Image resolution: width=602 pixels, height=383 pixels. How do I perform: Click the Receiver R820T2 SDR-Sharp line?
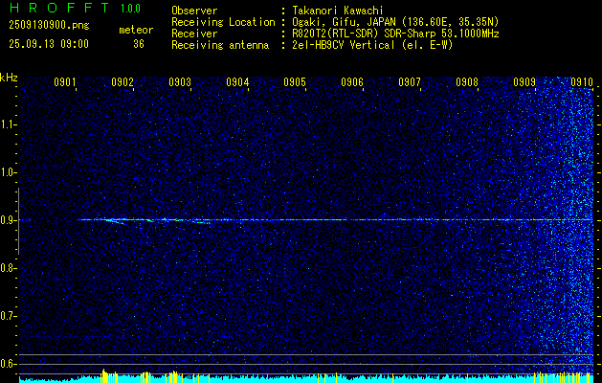pyautogui.click(x=395, y=34)
